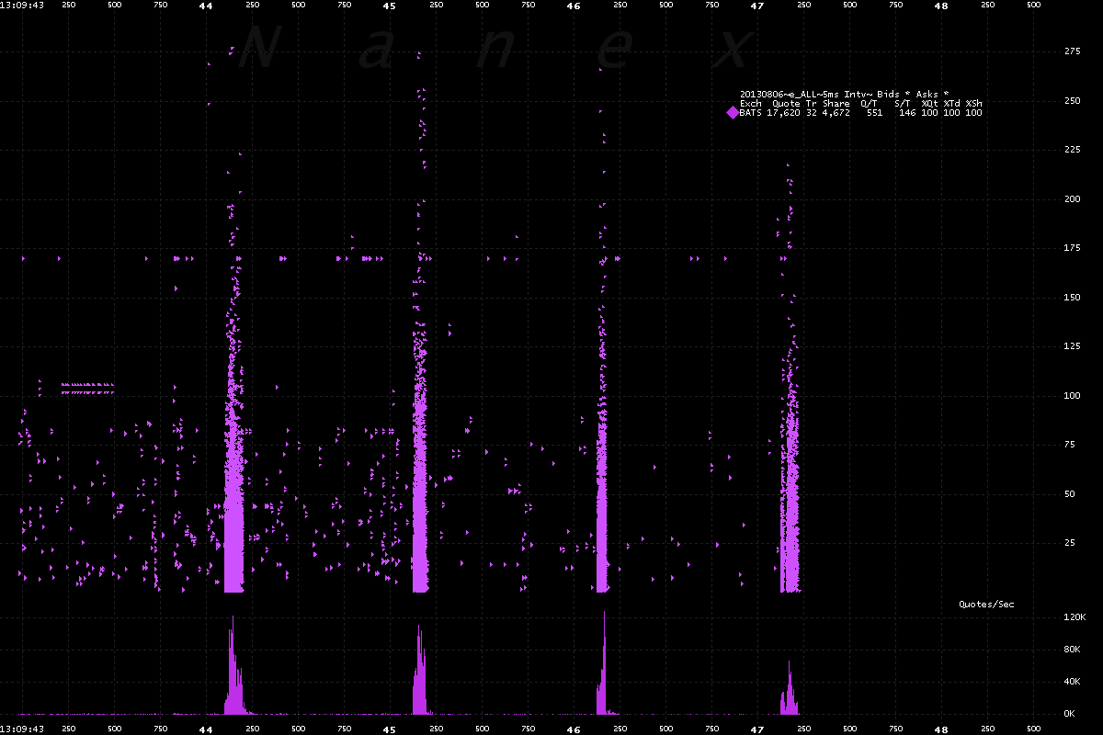Click the BATS exchange name in legend
This screenshot has height=735, width=1103.
(x=749, y=113)
